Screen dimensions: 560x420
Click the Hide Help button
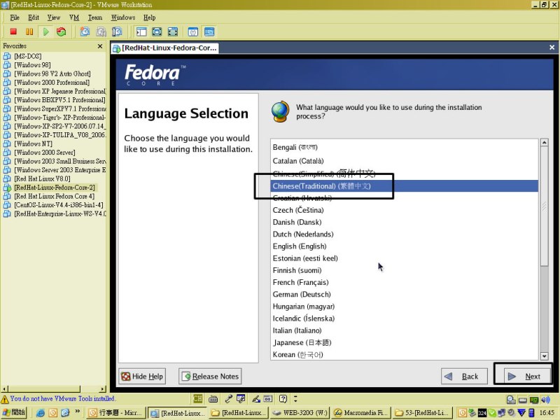(142, 376)
